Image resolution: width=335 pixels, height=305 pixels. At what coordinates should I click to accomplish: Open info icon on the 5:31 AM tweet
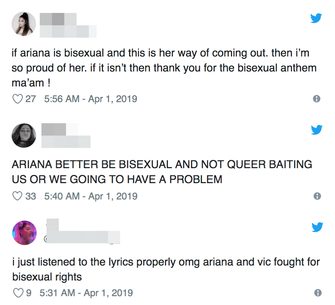click(318, 293)
